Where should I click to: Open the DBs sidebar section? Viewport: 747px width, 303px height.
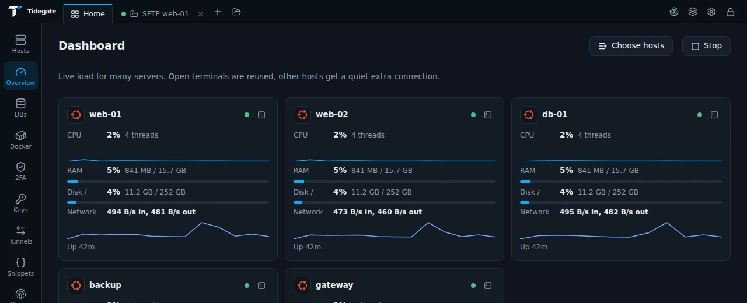click(20, 108)
